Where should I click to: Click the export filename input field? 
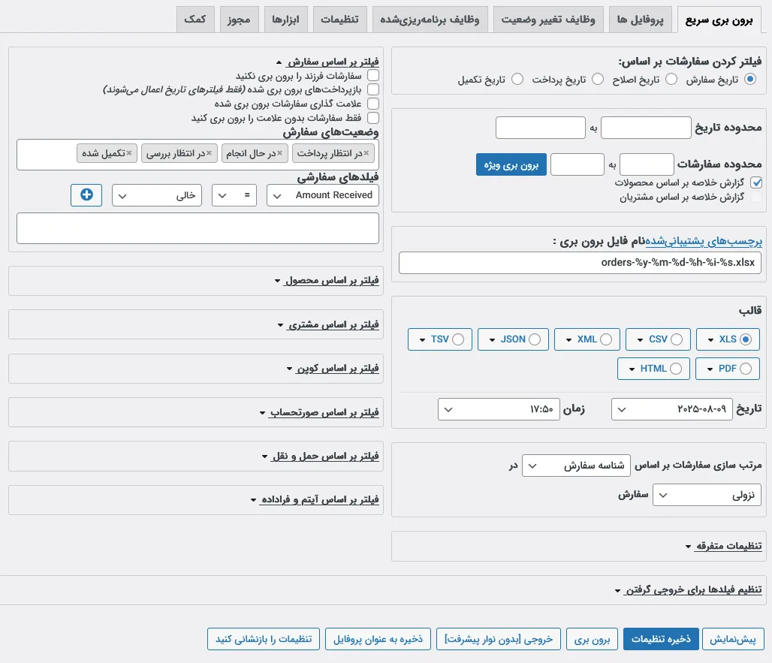pyautogui.click(x=580, y=263)
